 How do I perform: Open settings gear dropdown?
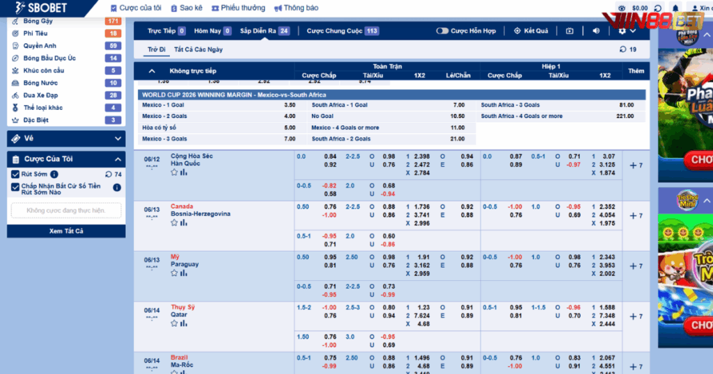pos(627,31)
